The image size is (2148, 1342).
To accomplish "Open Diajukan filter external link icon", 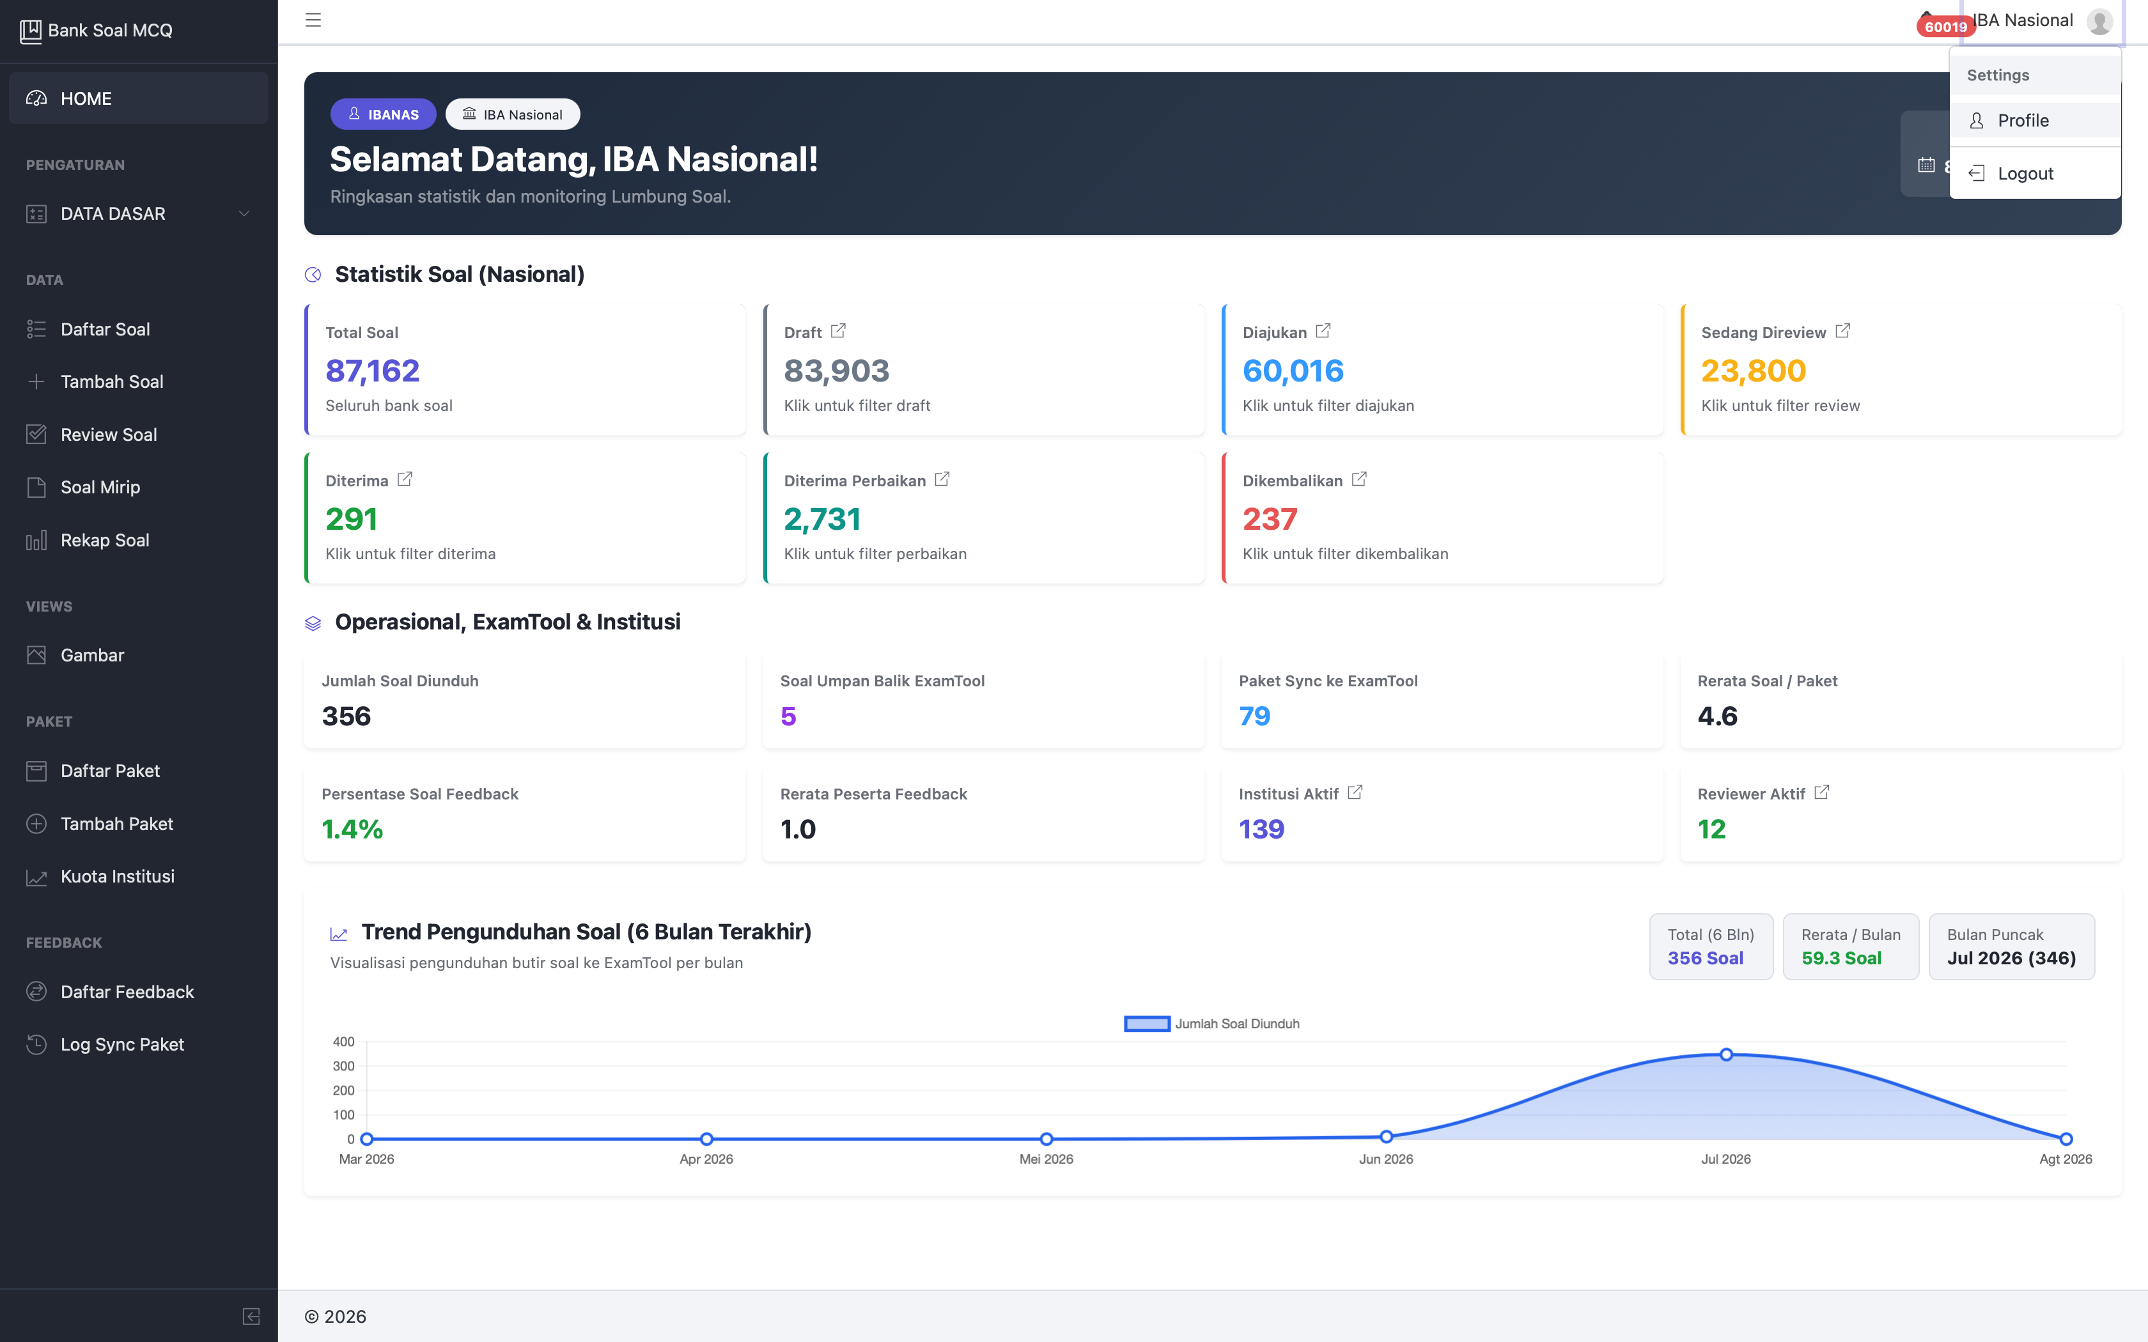I will pos(1323,331).
